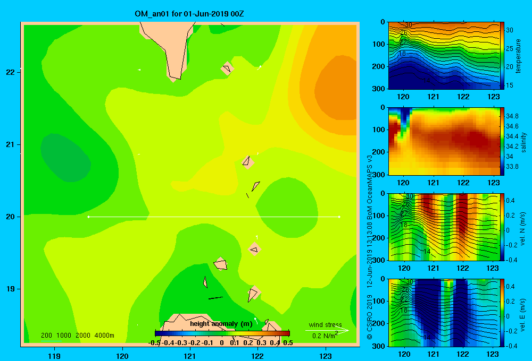
Task: Click the 'salinity' axis label
Action: coord(523,142)
